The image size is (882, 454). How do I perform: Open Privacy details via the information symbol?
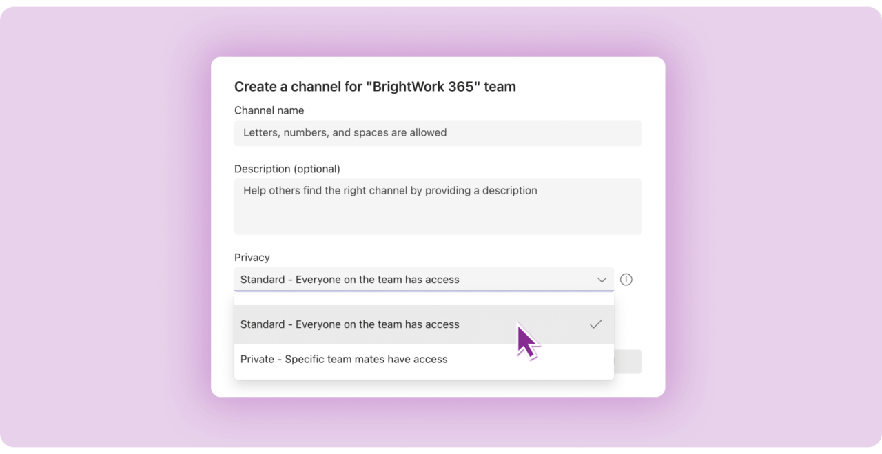point(626,279)
